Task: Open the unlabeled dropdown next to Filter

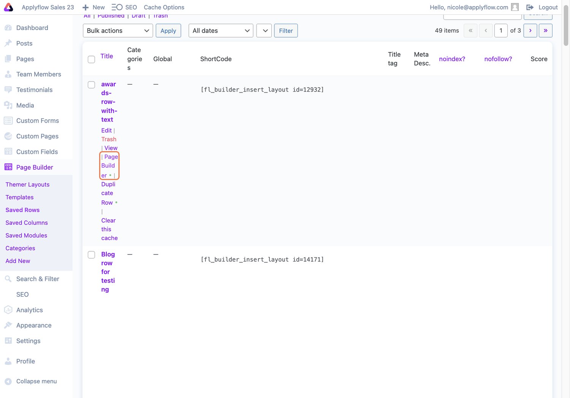Action: (x=264, y=31)
